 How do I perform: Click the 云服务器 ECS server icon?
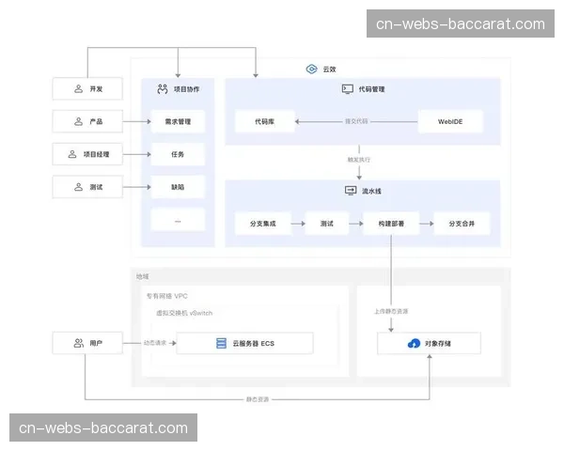221,344
